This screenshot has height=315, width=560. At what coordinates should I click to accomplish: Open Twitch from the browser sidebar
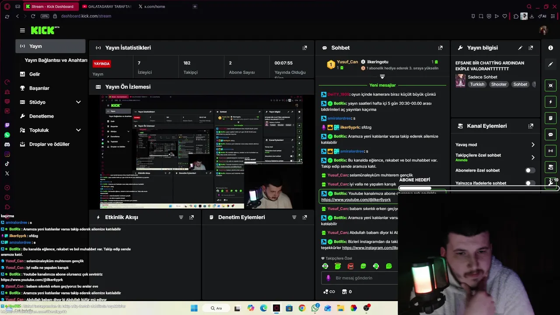tap(7, 125)
